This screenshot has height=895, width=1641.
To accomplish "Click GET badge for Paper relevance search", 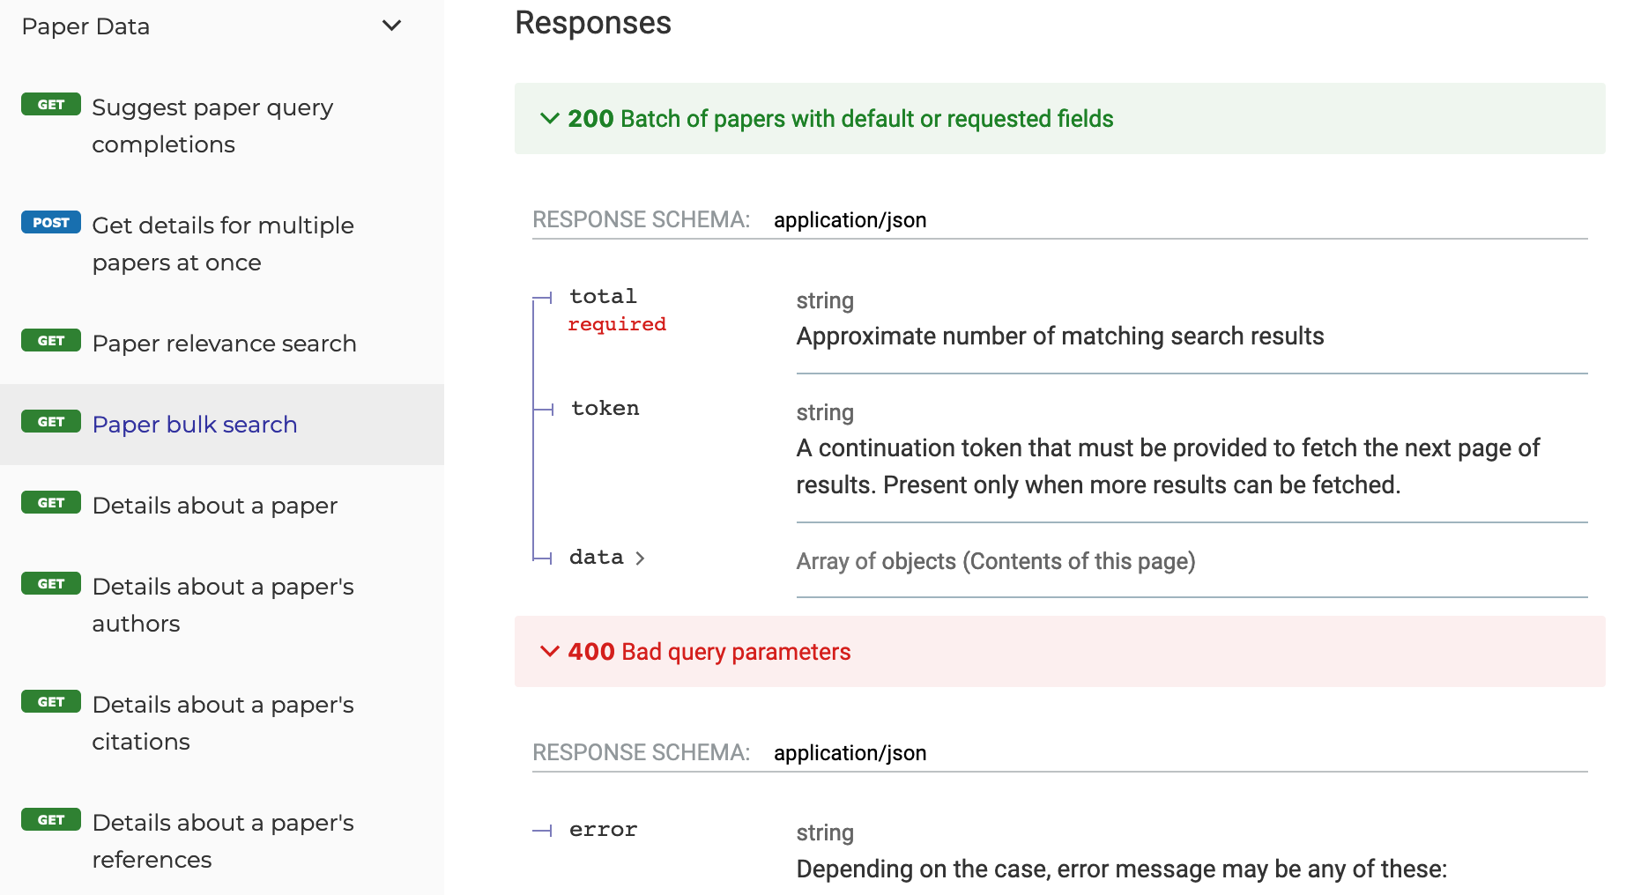I will [51, 341].
